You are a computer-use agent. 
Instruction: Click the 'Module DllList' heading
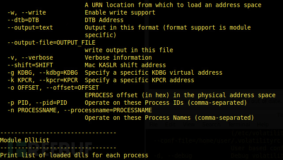25,140
